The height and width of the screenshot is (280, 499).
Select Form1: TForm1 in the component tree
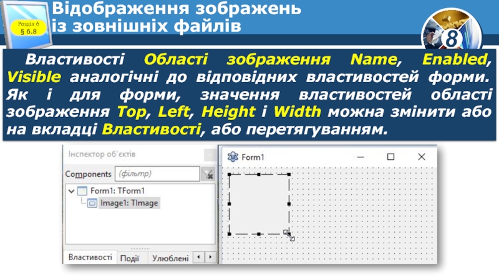117,191
